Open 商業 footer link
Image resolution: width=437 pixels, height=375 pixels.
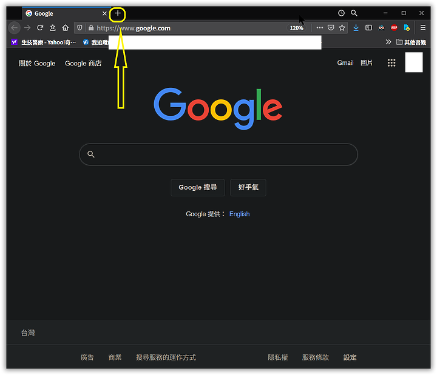click(x=115, y=357)
